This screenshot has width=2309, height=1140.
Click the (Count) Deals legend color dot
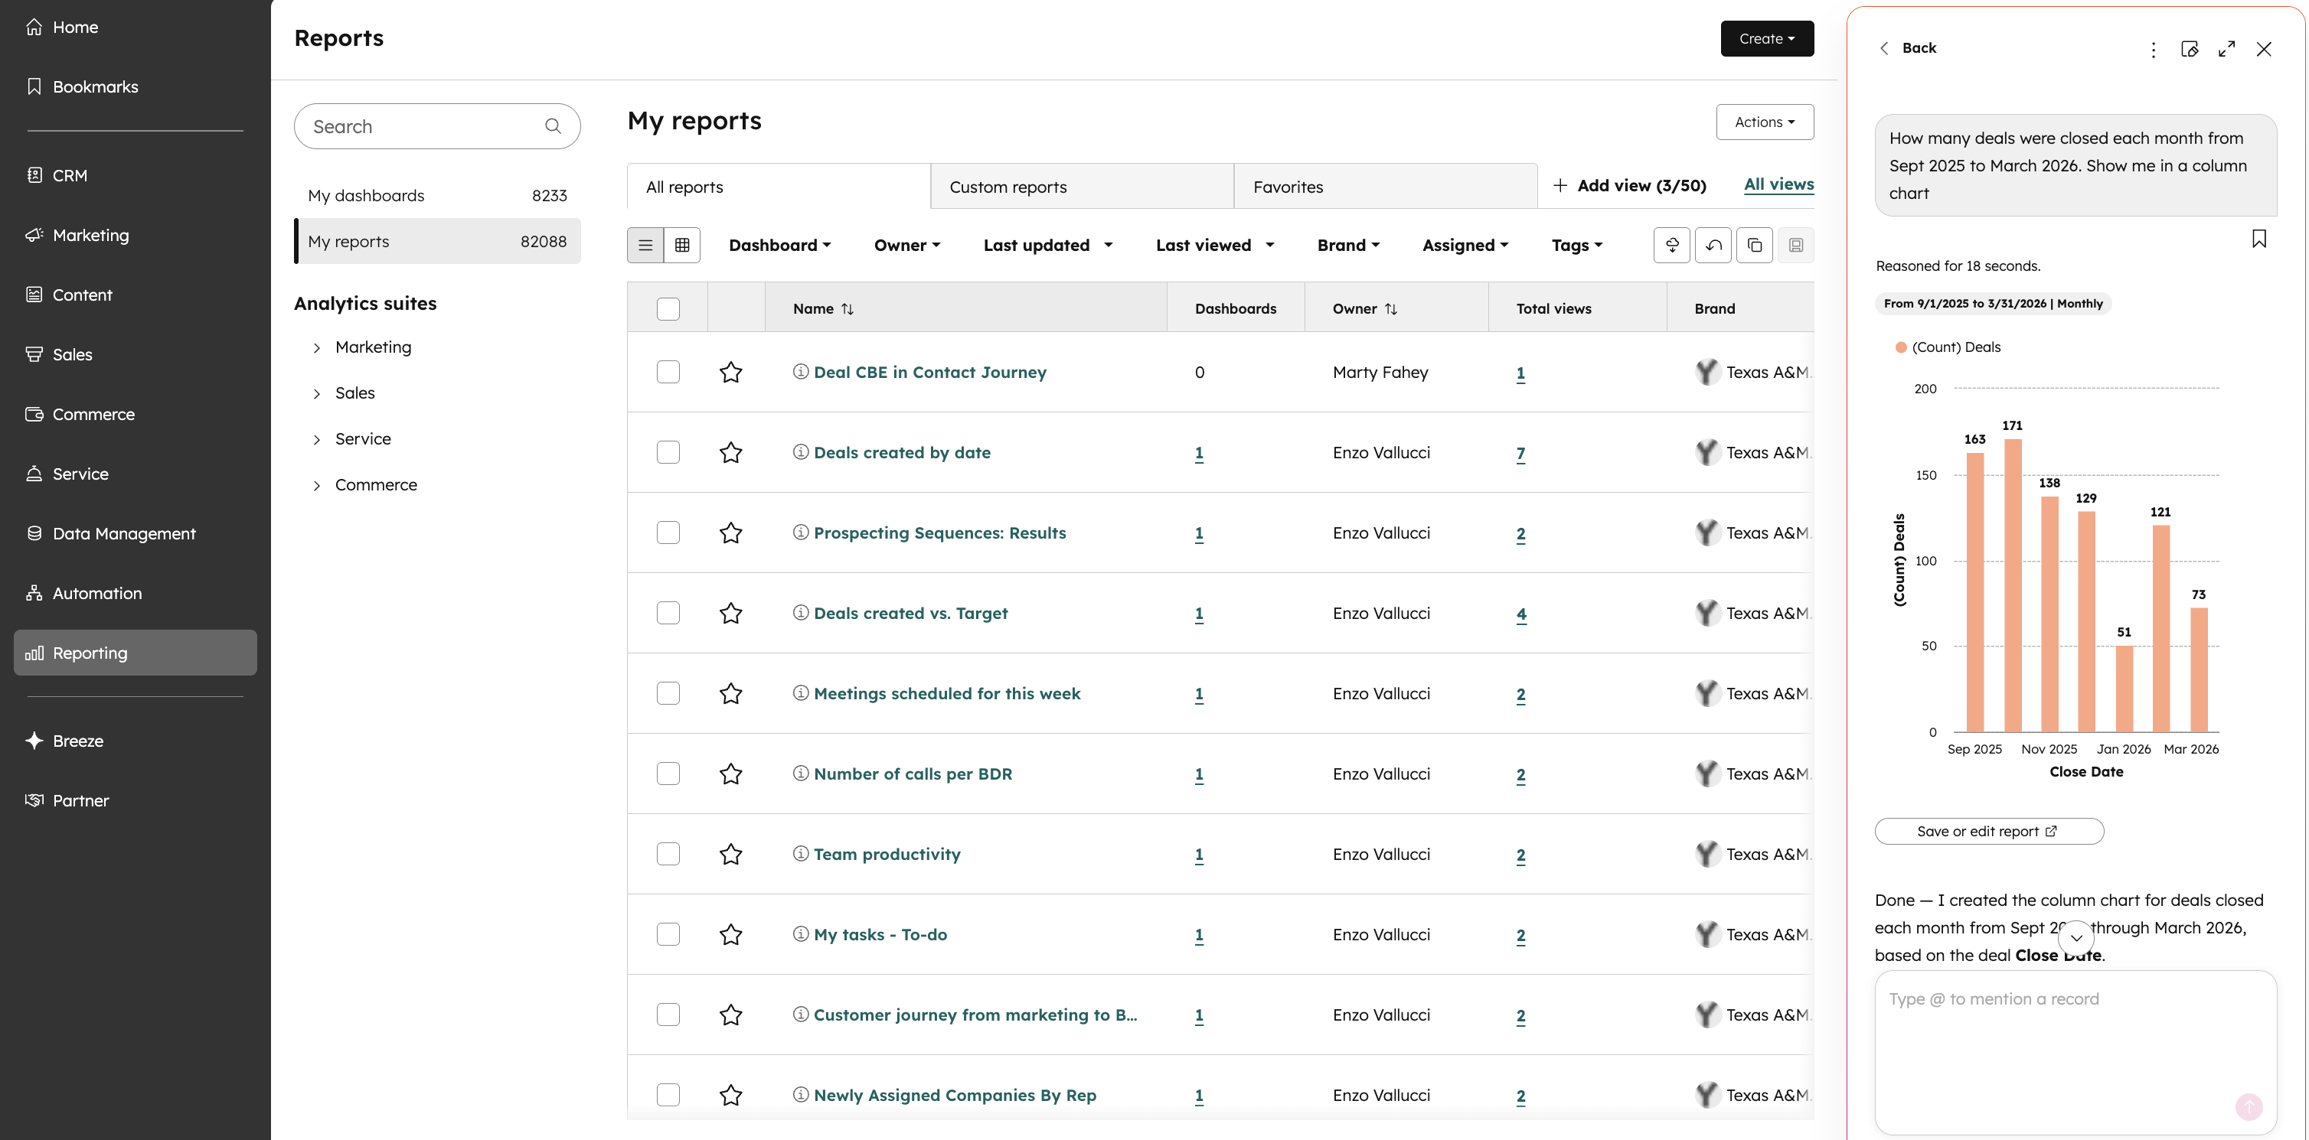pos(1900,347)
